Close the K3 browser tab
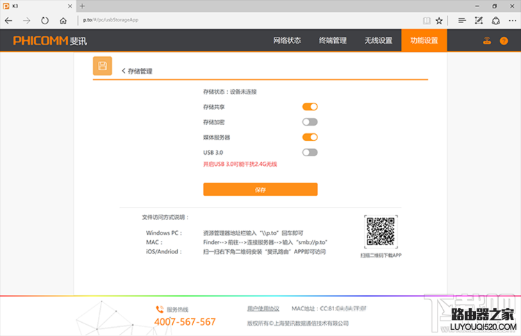The height and width of the screenshot is (336, 521). pos(69,6)
